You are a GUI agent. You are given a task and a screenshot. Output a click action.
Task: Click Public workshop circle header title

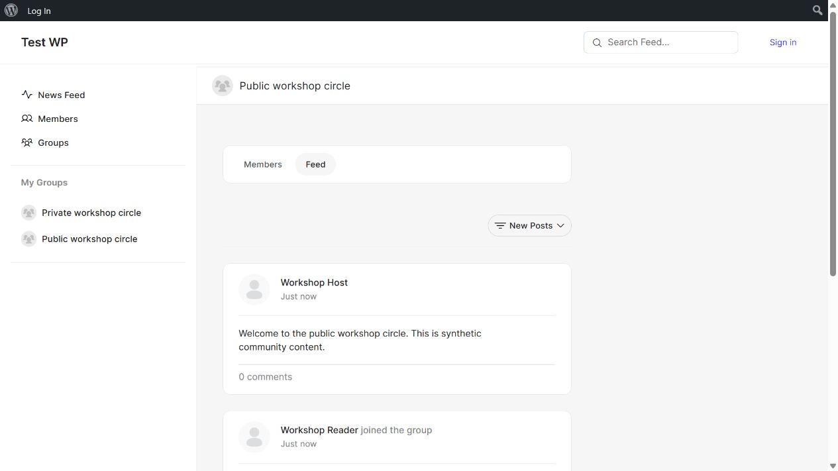point(295,85)
